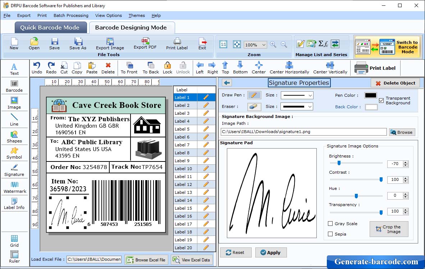Image resolution: width=425 pixels, height=269 pixels.
Task: Pick the Signature tool in sidebar
Action: tap(14, 170)
